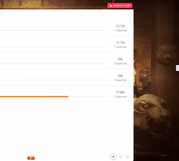Viewport: 179px width, 161px height.
Task: Select the third answer's 0% result
Action: [120, 61]
